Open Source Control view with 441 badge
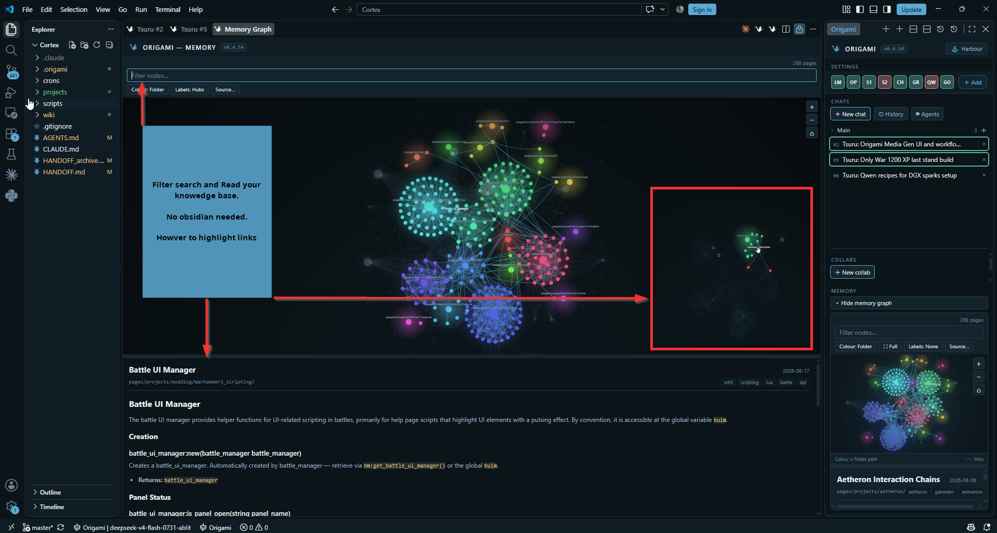The width and height of the screenshot is (997, 533). click(11, 71)
